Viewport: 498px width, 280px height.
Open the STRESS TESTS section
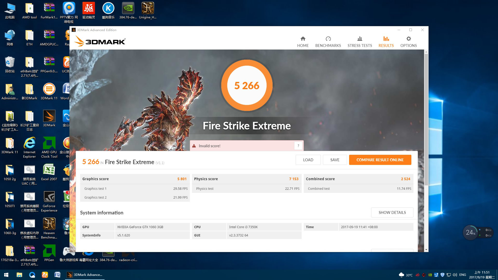359,42
